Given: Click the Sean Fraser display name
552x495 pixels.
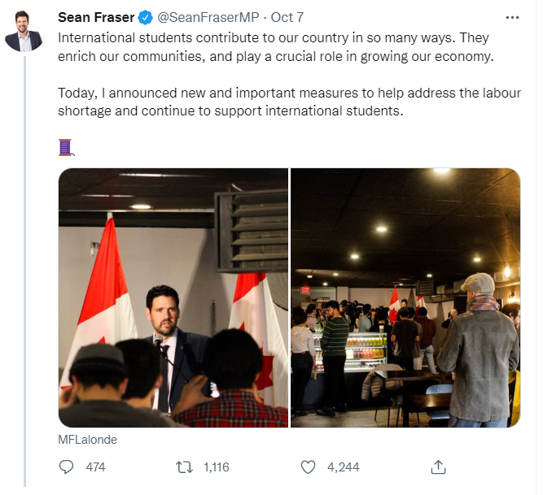Looking at the screenshot, I should point(96,17).
